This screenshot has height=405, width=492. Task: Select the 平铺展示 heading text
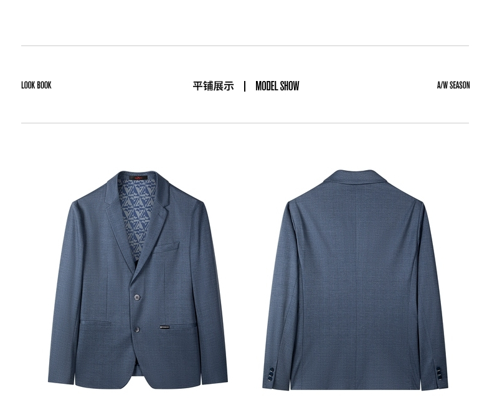(214, 86)
